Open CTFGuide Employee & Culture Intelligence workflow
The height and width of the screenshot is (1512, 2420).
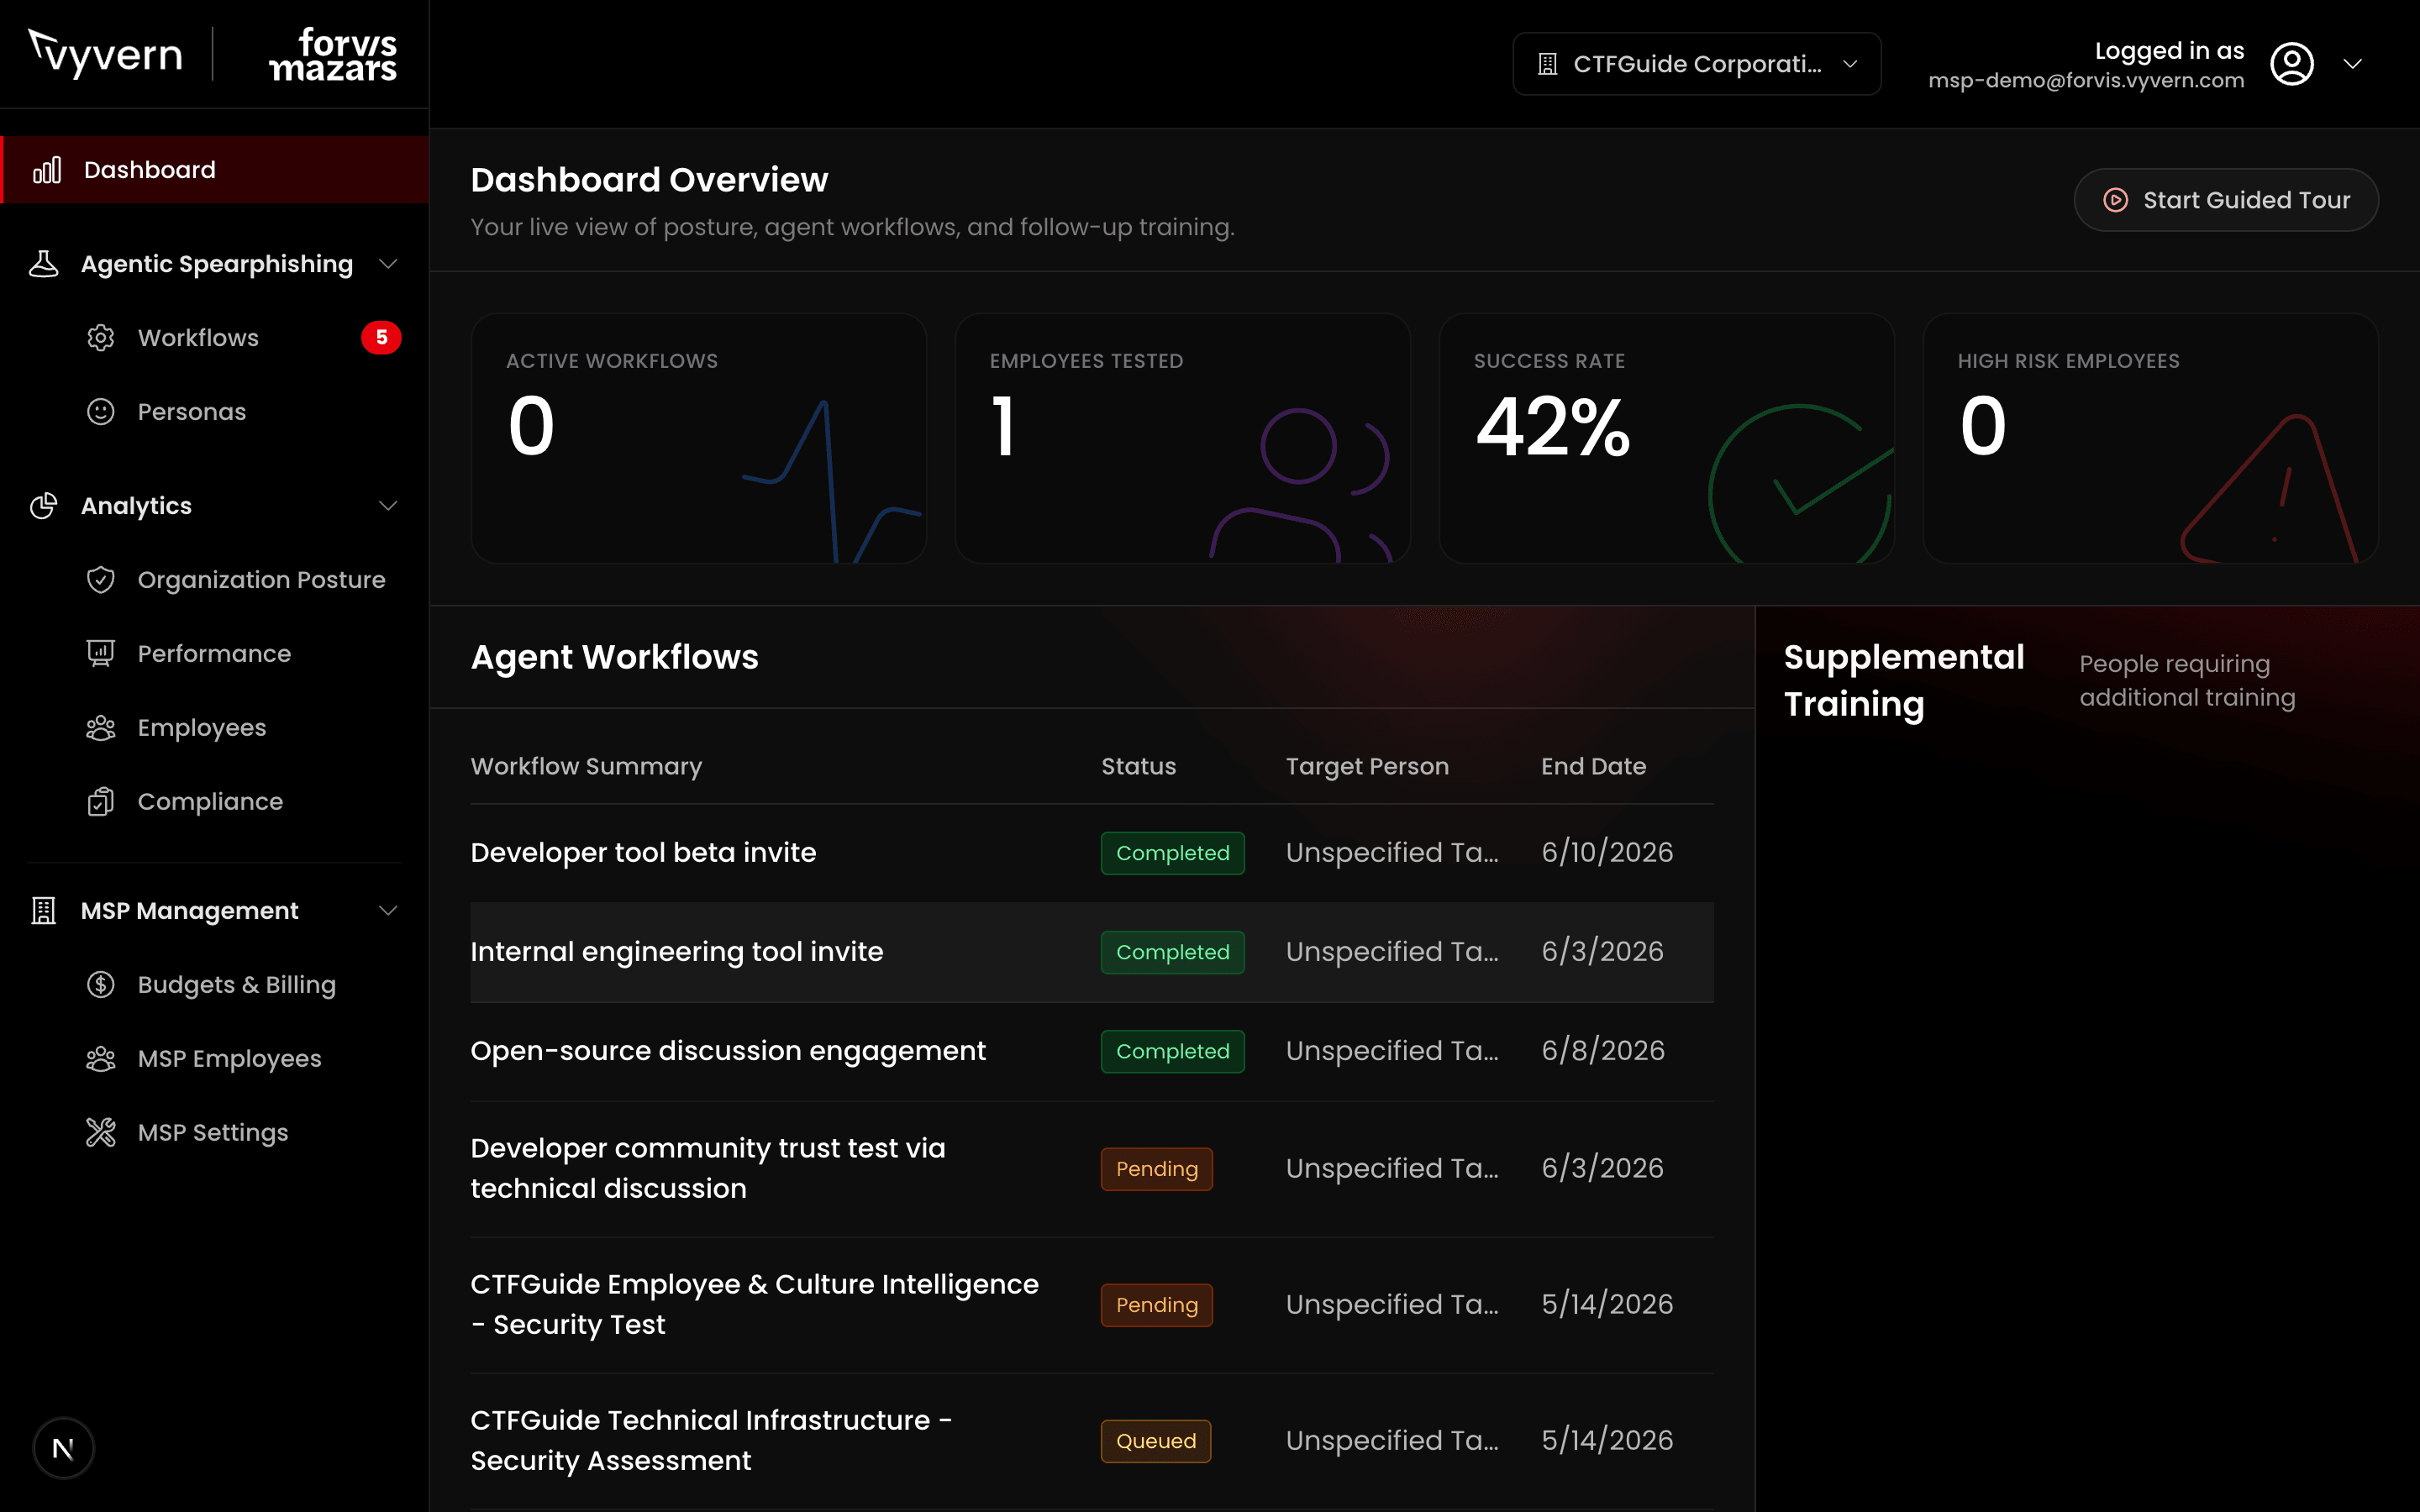click(x=1092, y=1305)
